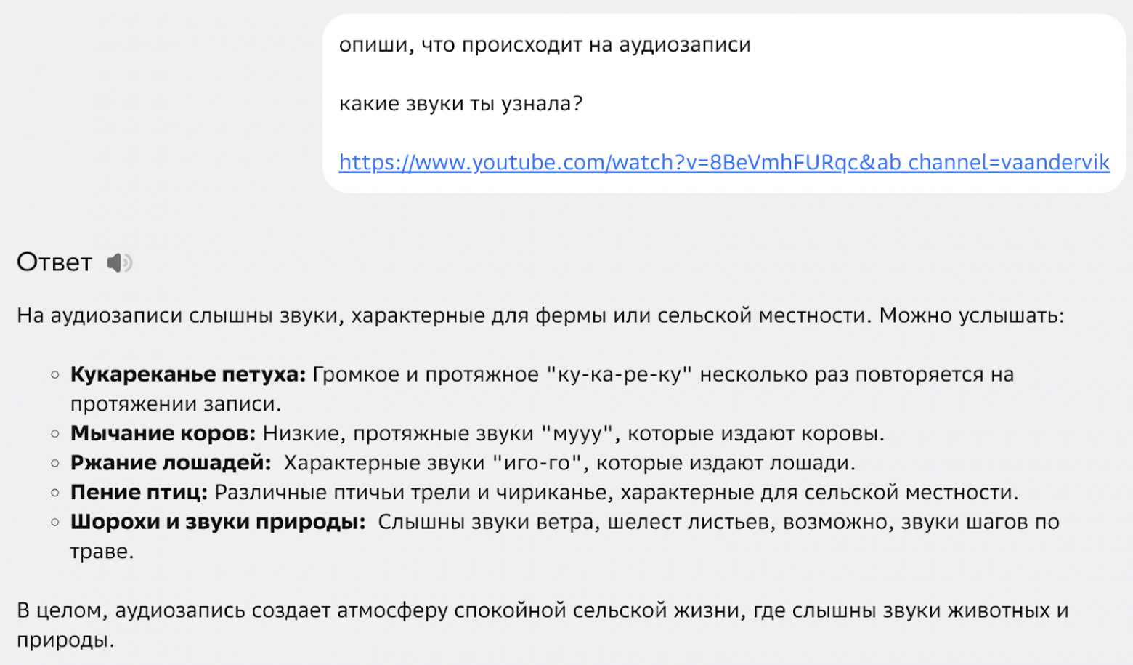1133x665 pixels.
Task: Click the bullet marker before 'Шорохи и звуки природы'
Action: pyautogui.click(x=54, y=522)
